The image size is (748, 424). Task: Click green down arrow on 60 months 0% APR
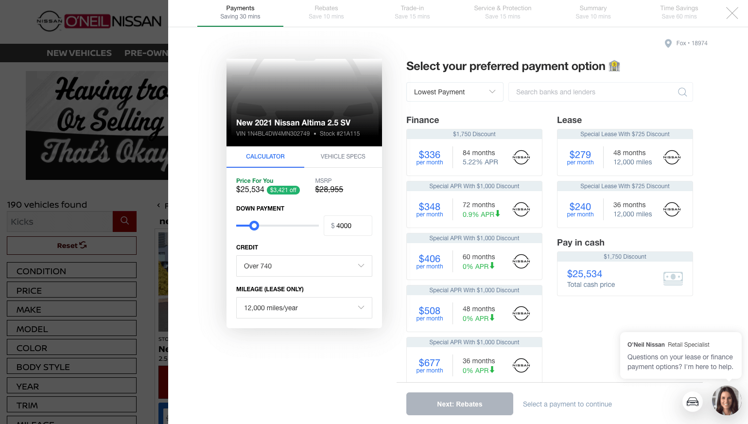coord(492,266)
